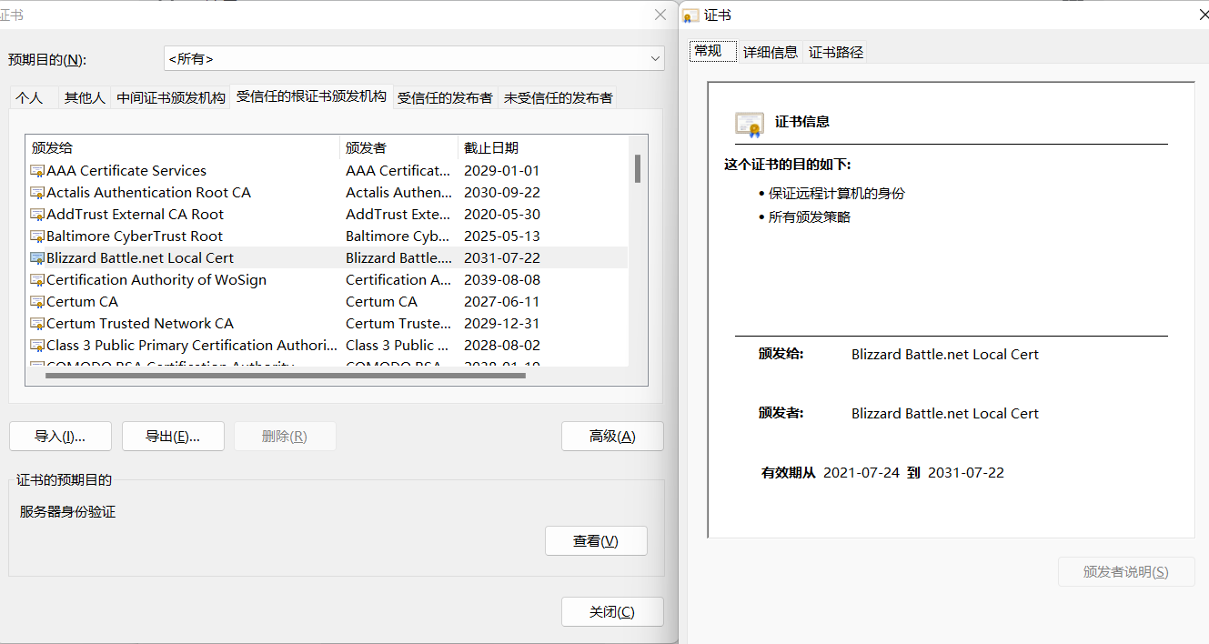Click the certificate window title bar icon

click(691, 15)
